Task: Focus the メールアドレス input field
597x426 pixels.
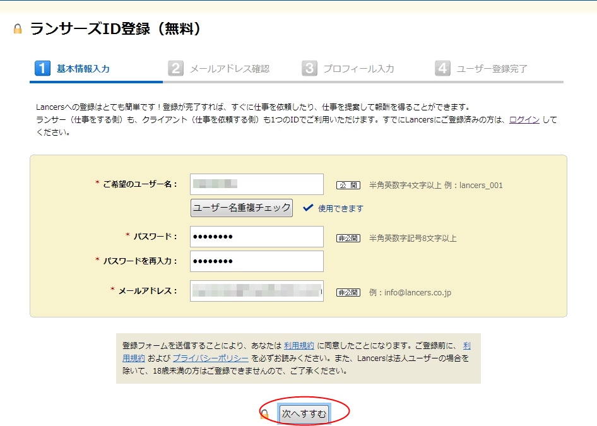Action: (x=257, y=291)
